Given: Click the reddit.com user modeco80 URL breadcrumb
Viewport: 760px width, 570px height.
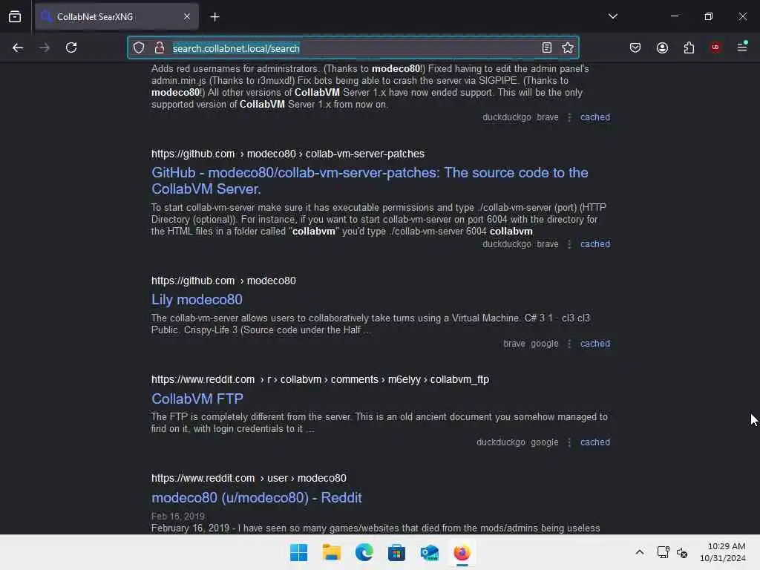Looking at the screenshot, I should [249, 479].
